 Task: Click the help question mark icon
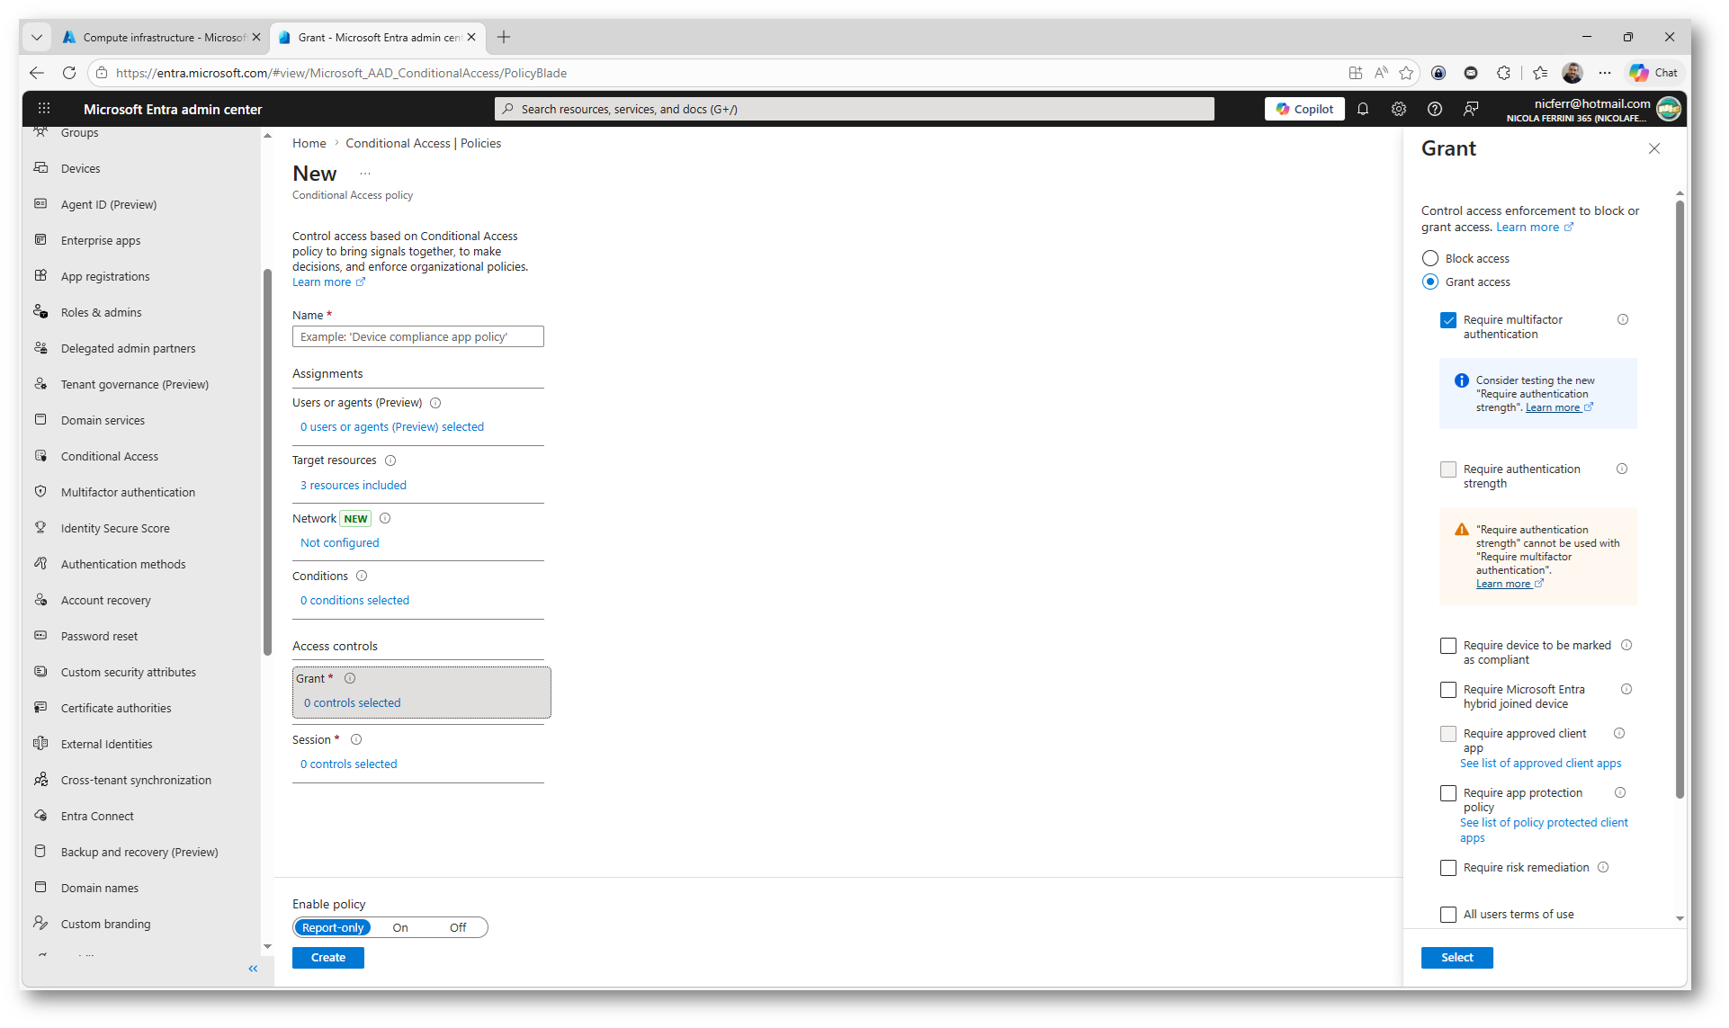[x=1435, y=109]
